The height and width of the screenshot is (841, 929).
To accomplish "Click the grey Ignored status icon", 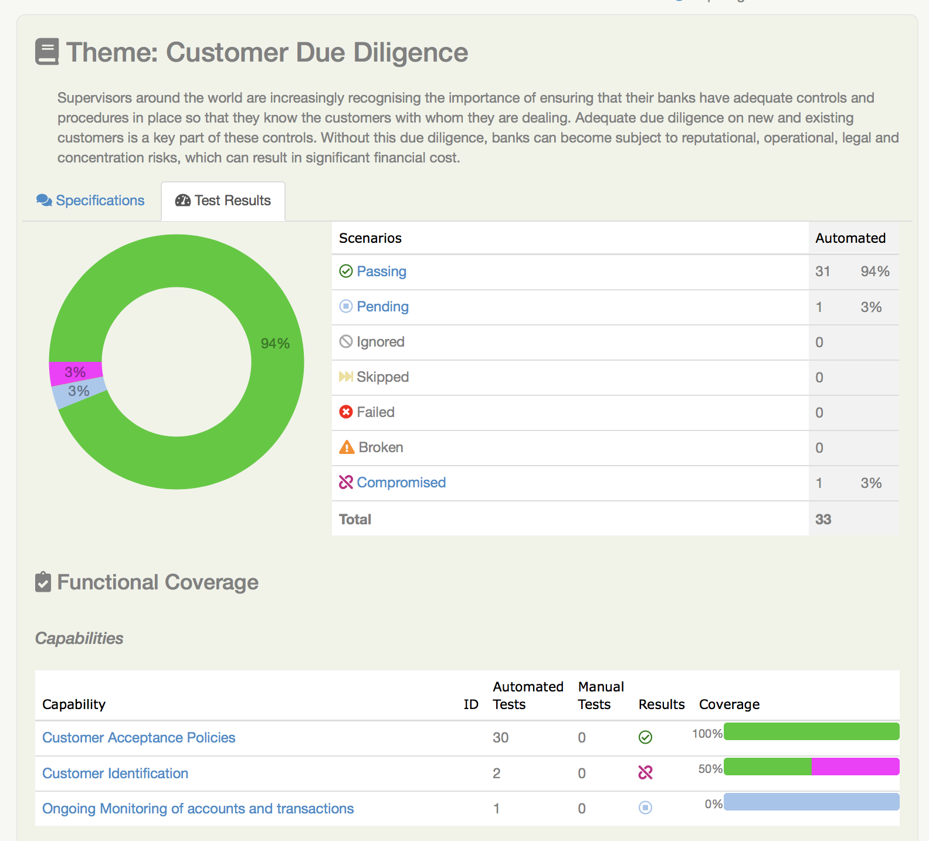I will (x=346, y=341).
